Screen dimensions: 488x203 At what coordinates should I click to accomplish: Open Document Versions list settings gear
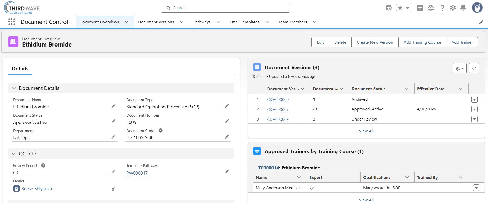coord(460,68)
